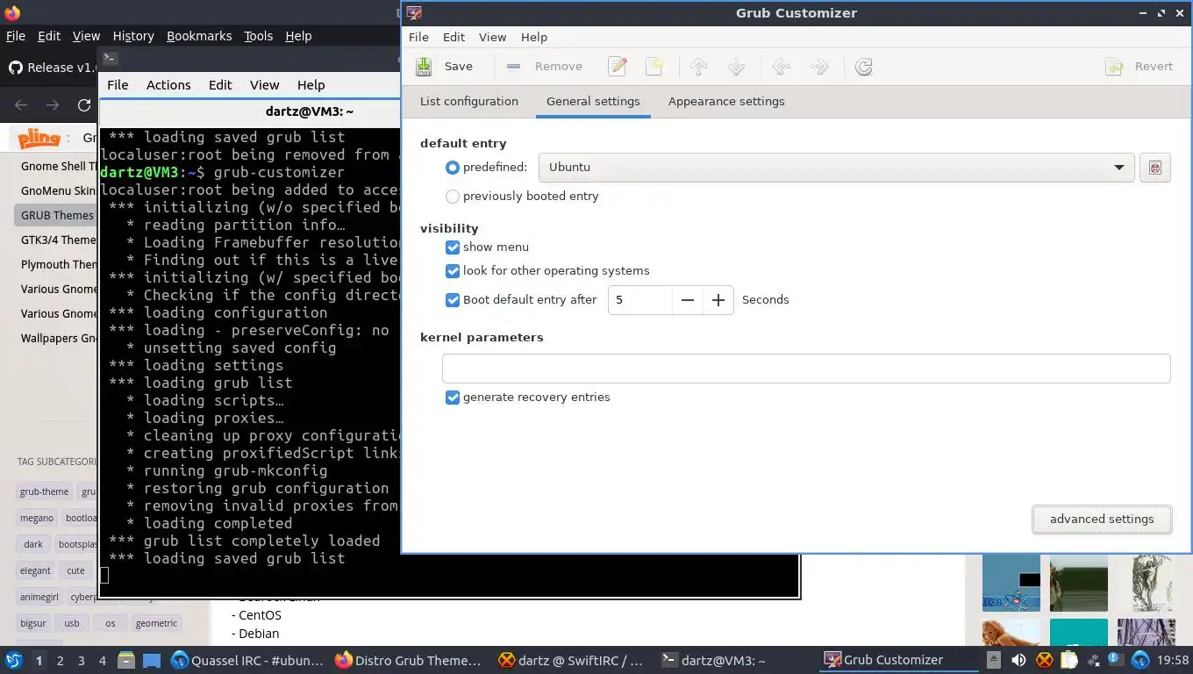The height and width of the screenshot is (674, 1193).
Task: Click the grub-theme tag in Firefox
Action: coord(44,491)
